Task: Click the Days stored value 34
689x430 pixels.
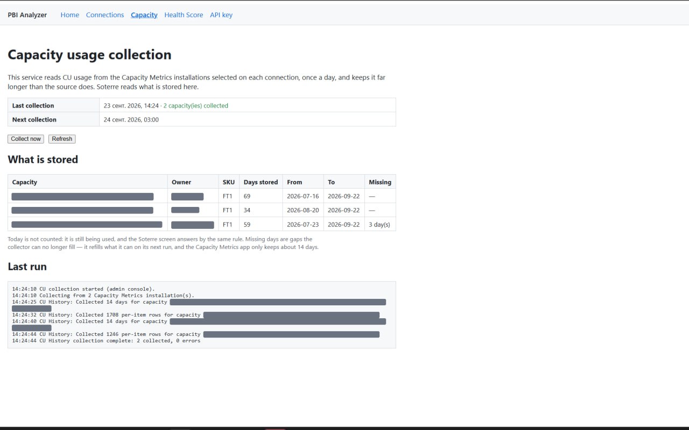Action: tap(247, 210)
